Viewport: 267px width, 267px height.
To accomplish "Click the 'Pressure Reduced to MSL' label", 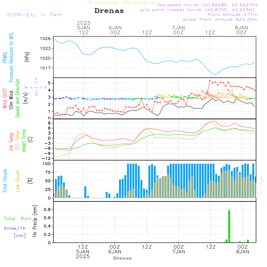I will pos(11,57).
